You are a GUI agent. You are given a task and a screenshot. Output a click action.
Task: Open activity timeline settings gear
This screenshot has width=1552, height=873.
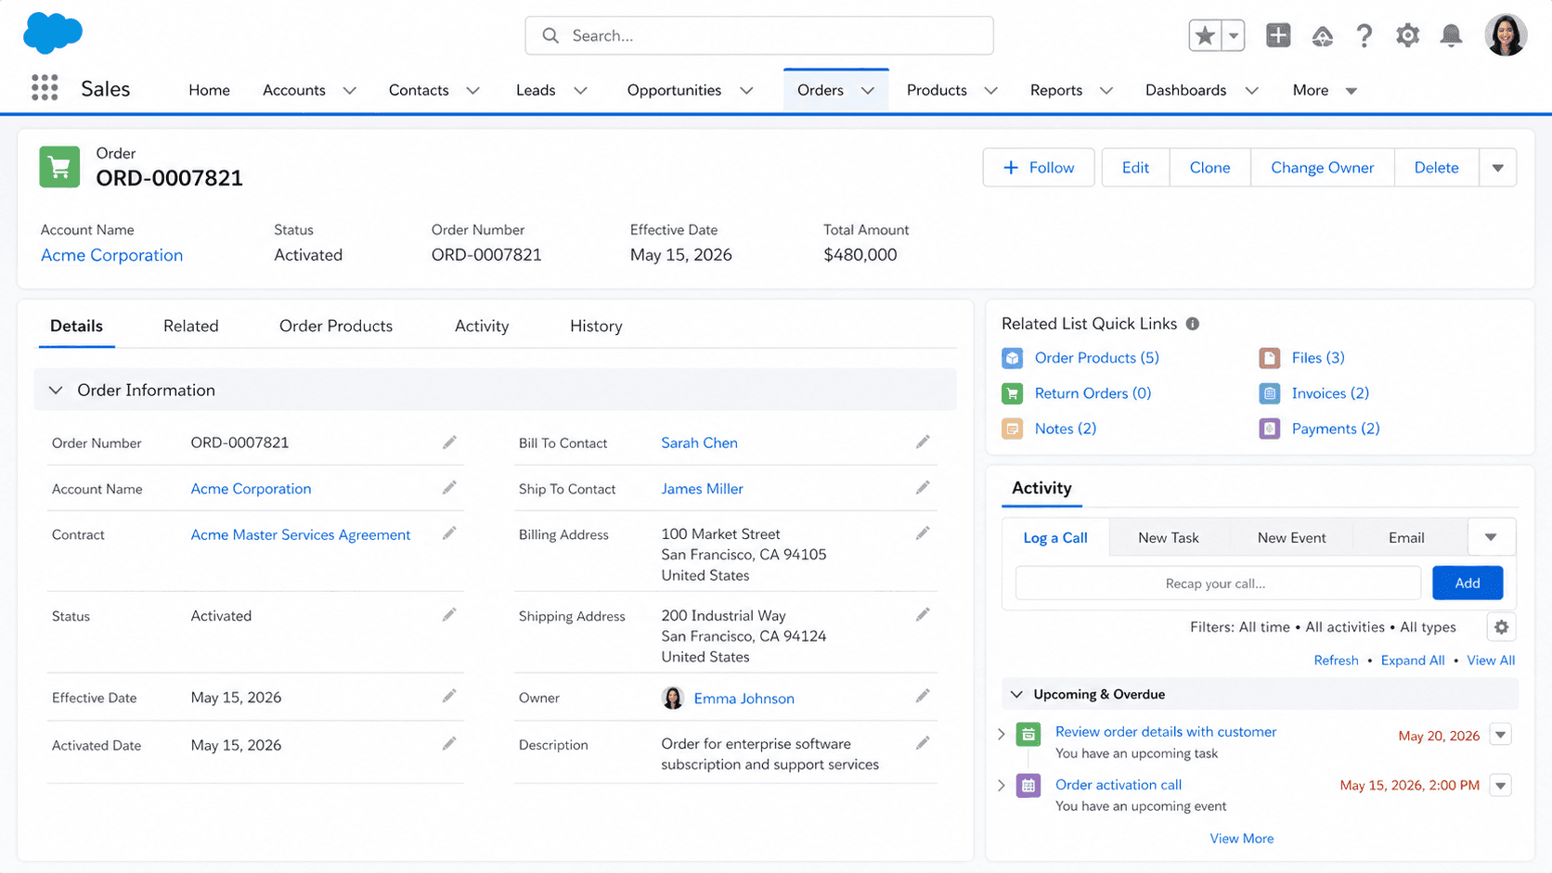(1501, 627)
